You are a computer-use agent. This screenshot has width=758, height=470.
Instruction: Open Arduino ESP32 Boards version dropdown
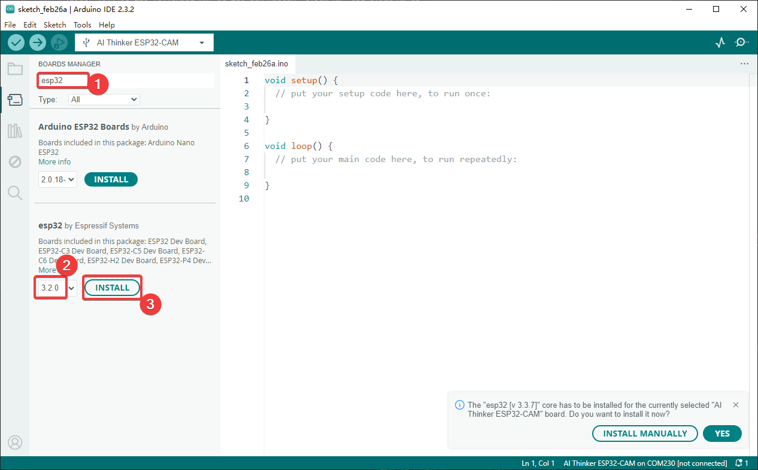(58, 179)
